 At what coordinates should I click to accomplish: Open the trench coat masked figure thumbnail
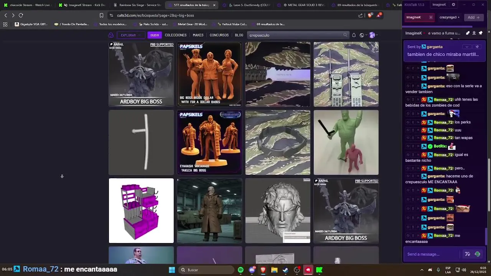coord(209,210)
